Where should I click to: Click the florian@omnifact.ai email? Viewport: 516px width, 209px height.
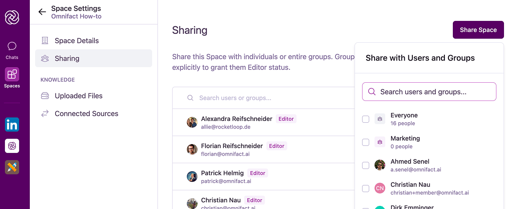coord(226,154)
